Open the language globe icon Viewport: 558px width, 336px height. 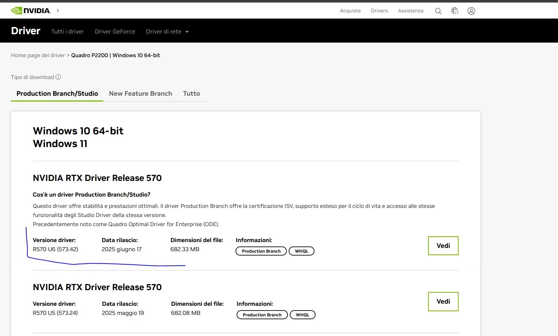pos(455,11)
